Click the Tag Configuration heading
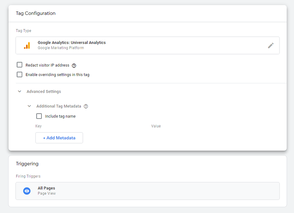This screenshot has height=213, width=294. (x=36, y=13)
